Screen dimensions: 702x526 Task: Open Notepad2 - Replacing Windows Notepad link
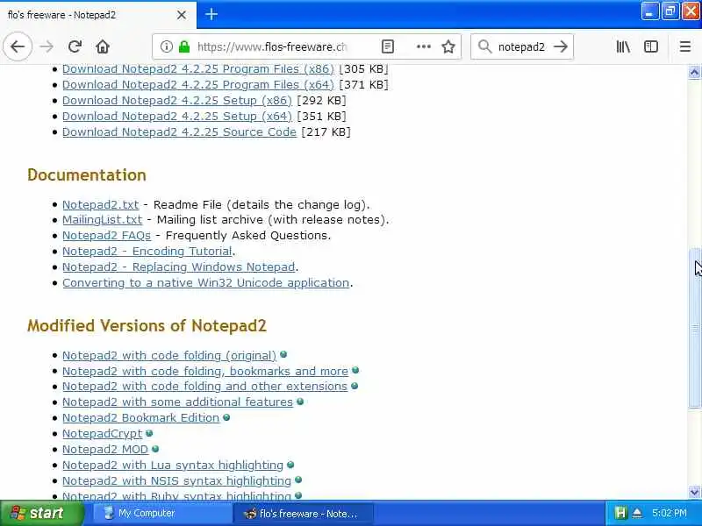[179, 267]
